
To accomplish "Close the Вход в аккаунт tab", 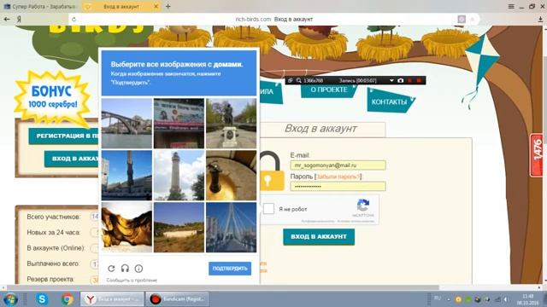I will [156, 6].
